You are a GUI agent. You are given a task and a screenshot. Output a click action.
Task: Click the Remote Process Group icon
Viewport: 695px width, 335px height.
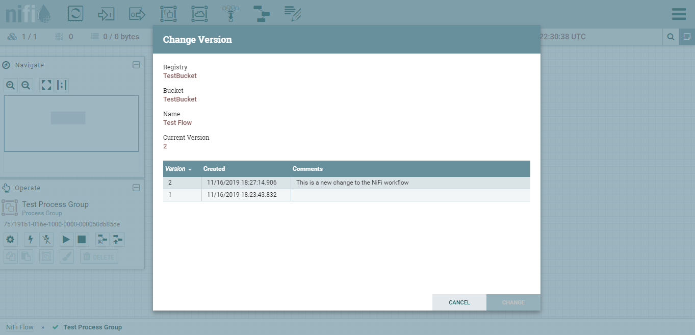coord(199,14)
